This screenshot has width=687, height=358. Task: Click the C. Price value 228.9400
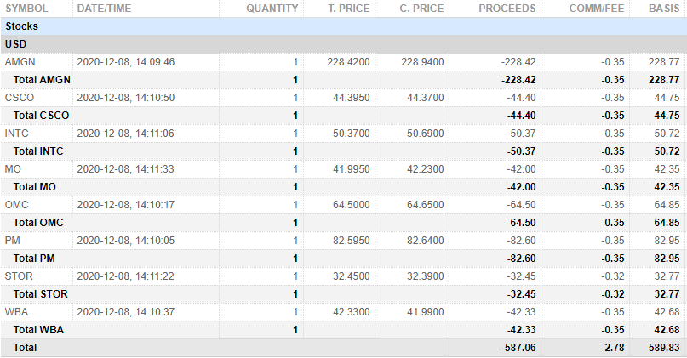422,62
